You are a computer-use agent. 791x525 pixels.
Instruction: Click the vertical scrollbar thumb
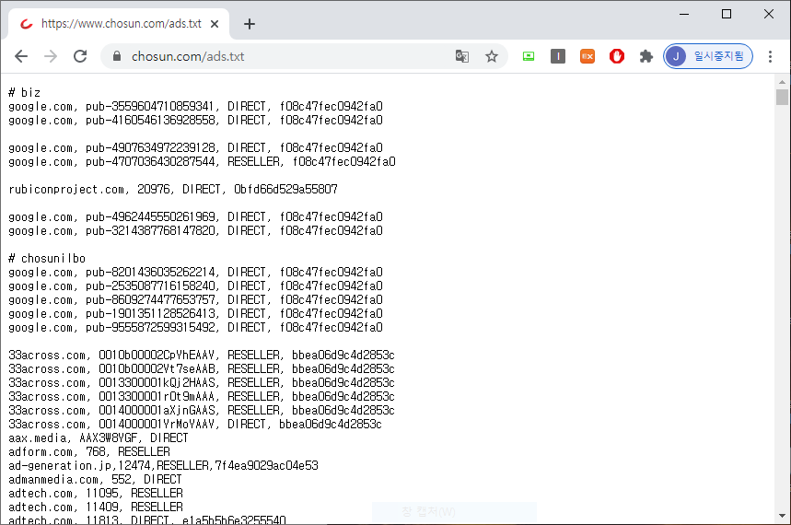[x=782, y=97]
